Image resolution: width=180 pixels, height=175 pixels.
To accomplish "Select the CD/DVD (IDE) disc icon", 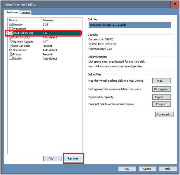I will click(11, 37).
